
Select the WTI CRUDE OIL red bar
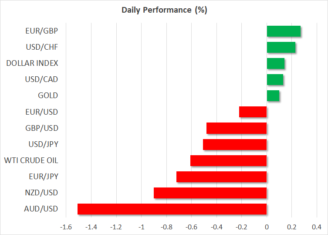click(x=228, y=160)
